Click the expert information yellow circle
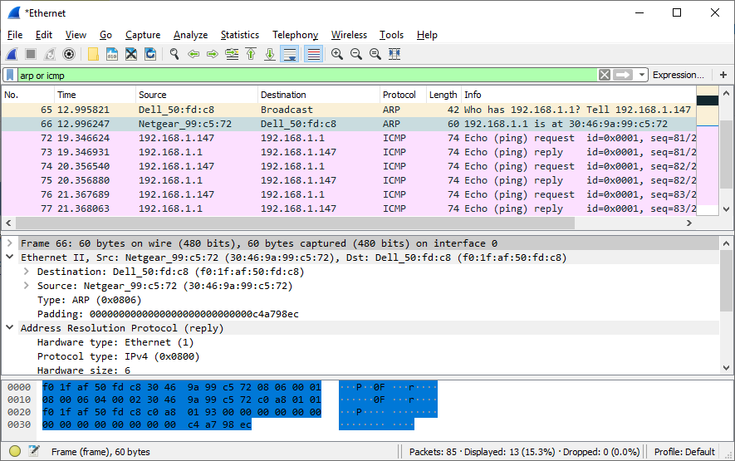The width and height of the screenshot is (735, 461). coord(15,452)
